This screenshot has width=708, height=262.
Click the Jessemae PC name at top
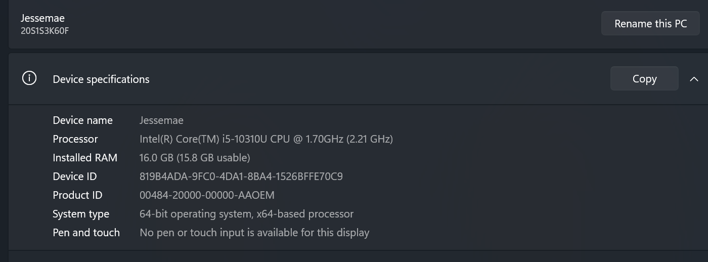pos(42,18)
